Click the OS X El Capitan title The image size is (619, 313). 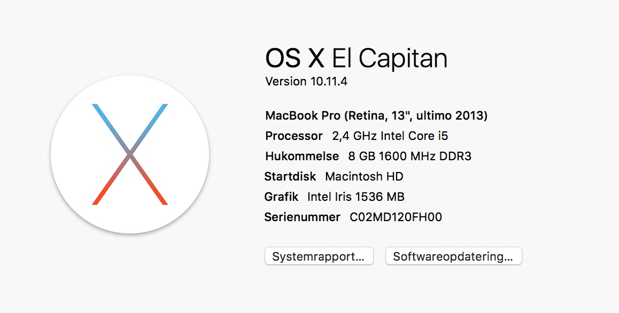click(356, 58)
